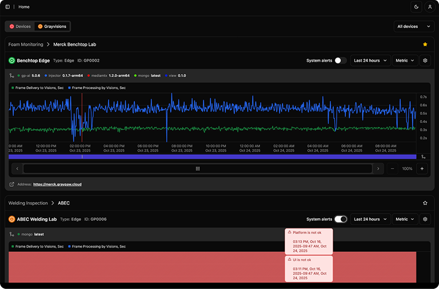Open the merck.graypaw.cloud address link
This screenshot has height=289, width=439.
point(57,184)
